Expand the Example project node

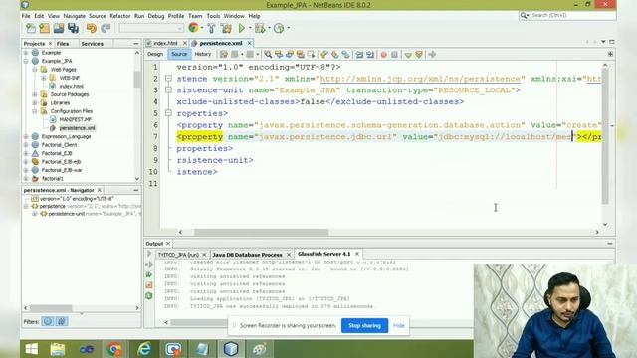(x=26, y=53)
